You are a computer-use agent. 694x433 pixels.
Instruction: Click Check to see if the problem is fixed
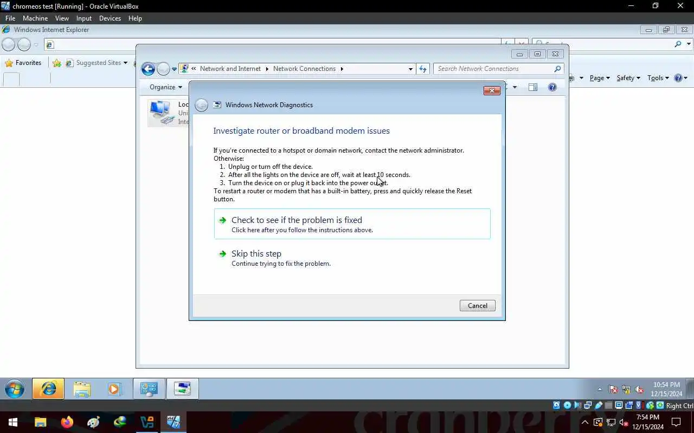tap(352, 224)
